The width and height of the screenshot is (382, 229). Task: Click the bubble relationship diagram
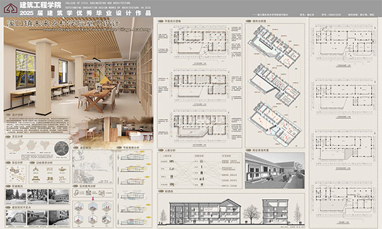[15, 174]
